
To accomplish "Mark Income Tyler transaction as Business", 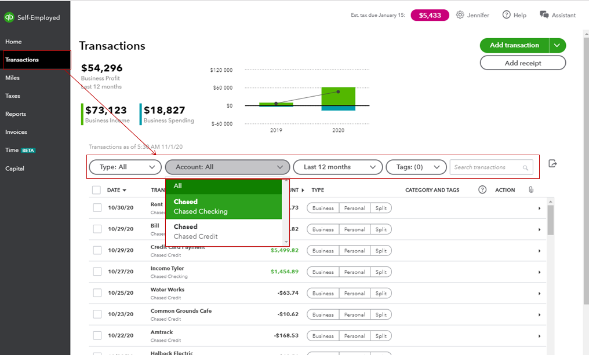I will tap(323, 272).
